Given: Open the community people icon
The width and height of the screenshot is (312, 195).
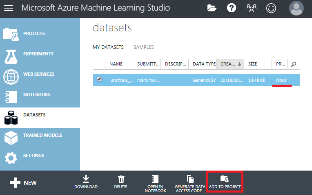Looking at the screenshot, I should pos(252,8).
